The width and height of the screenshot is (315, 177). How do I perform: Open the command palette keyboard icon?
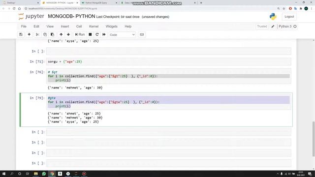tap(142, 34)
